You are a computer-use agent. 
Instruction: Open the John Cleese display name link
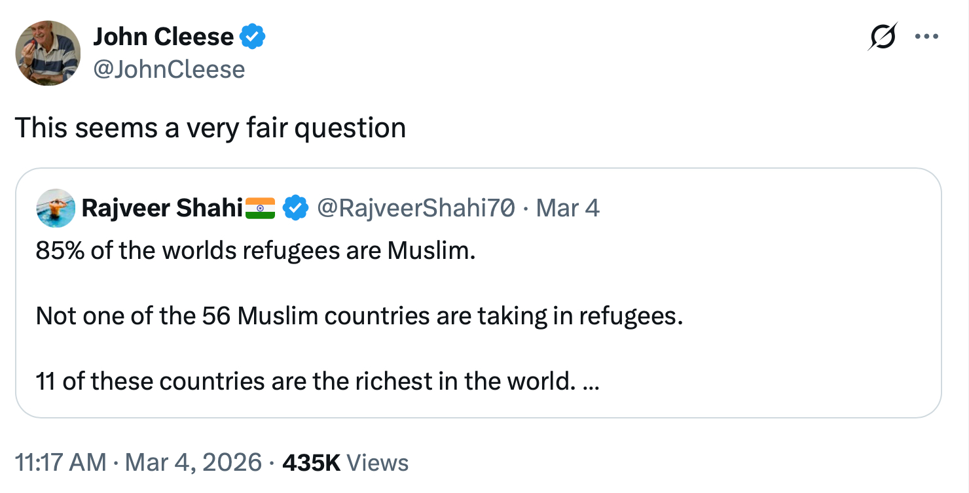coord(163,37)
